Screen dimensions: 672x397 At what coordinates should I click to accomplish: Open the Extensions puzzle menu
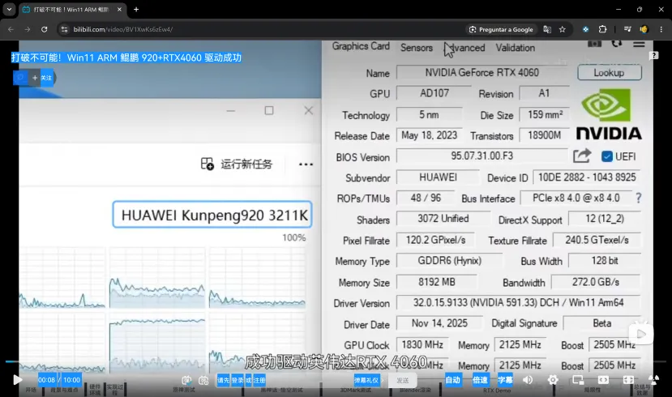point(602,29)
